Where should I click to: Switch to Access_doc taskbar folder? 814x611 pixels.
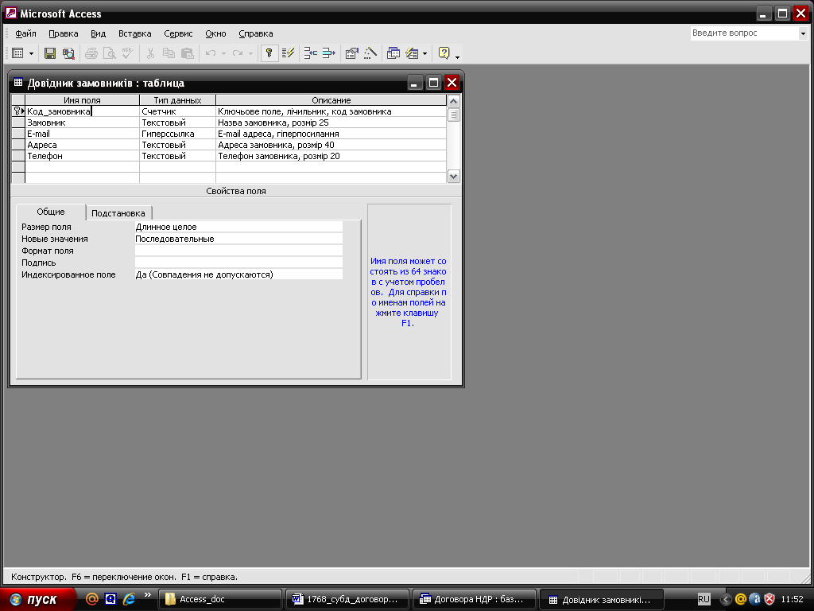pos(219,599)
